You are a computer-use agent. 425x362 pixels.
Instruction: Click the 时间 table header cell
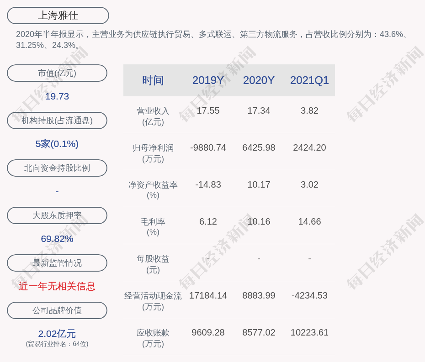(x=153, y=80)
